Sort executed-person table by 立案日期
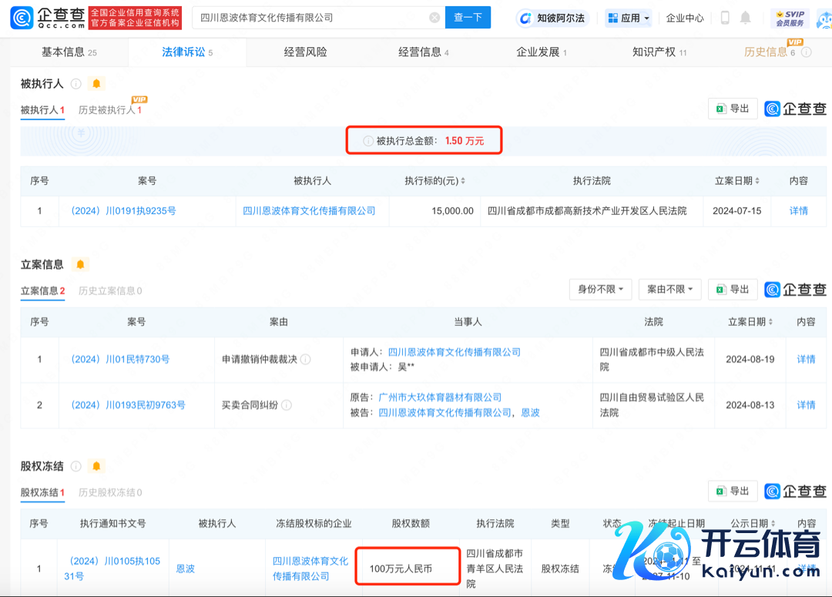The width and height of the screenshot is (832, 597). point(757,181)
